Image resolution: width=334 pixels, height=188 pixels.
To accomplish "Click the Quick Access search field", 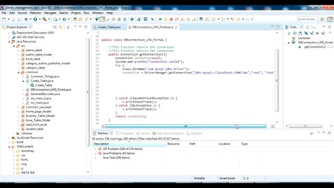I will 306,19.
